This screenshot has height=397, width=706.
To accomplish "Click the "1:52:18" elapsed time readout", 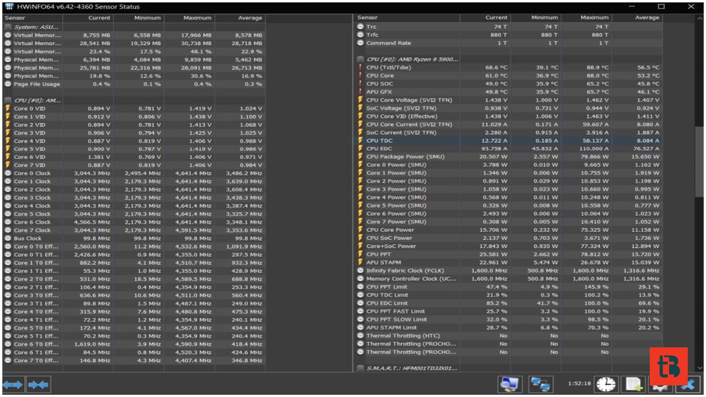I will tap(579, 384).
